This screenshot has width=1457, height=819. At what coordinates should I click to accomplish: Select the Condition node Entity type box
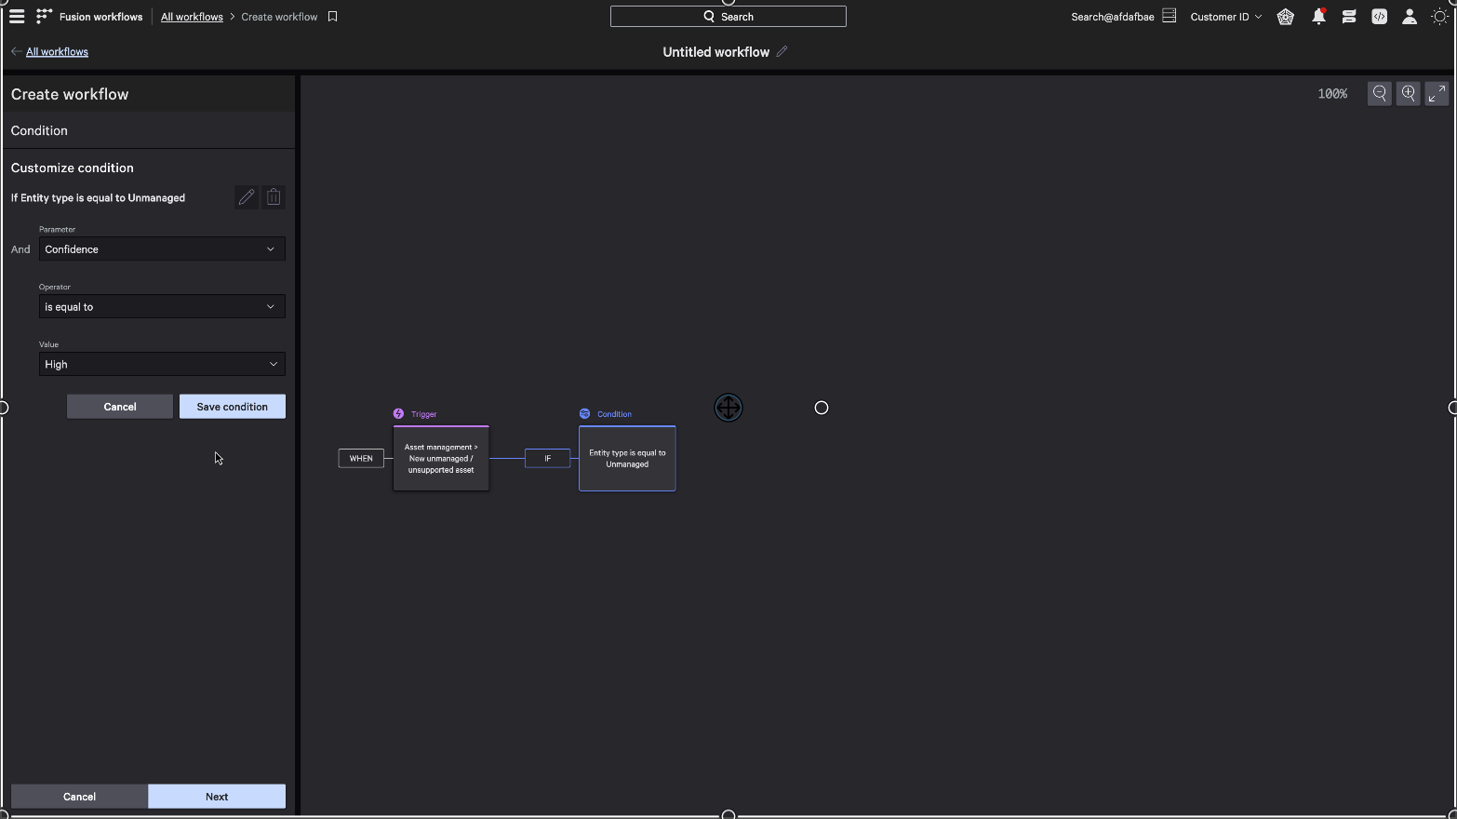(627, 459)
